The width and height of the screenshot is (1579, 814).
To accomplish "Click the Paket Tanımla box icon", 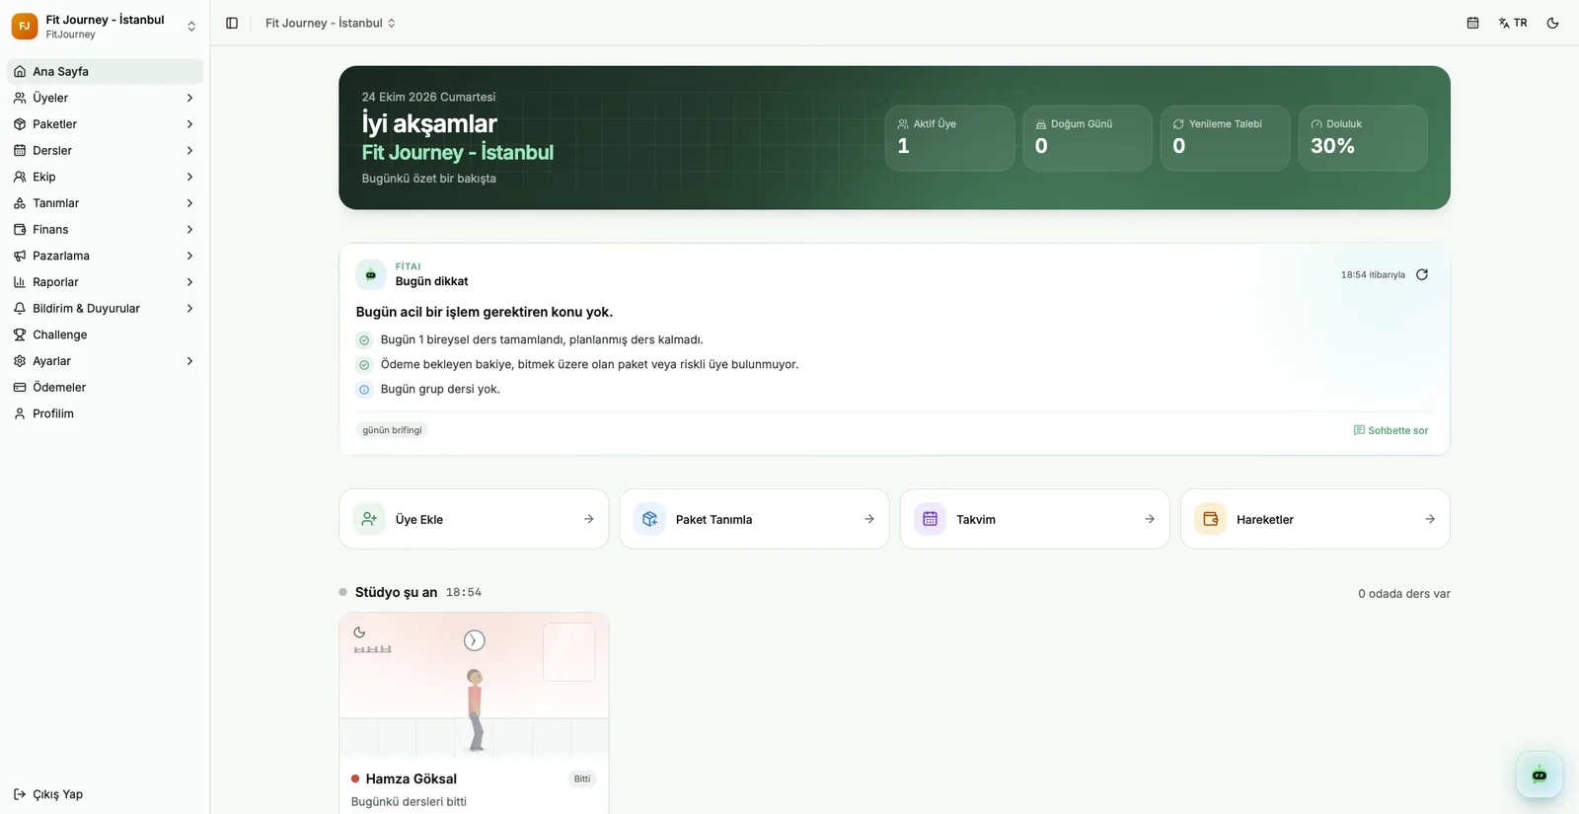I will click(x=649, y=519).
